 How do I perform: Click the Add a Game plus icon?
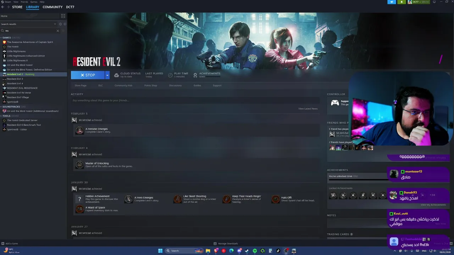point(3,243)
